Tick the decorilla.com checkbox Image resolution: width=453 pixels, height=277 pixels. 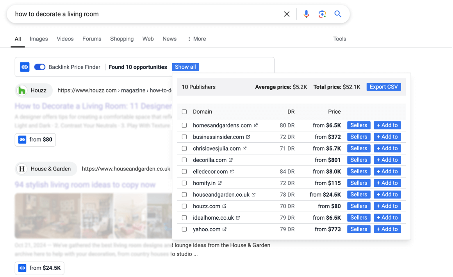coord(184,160)
